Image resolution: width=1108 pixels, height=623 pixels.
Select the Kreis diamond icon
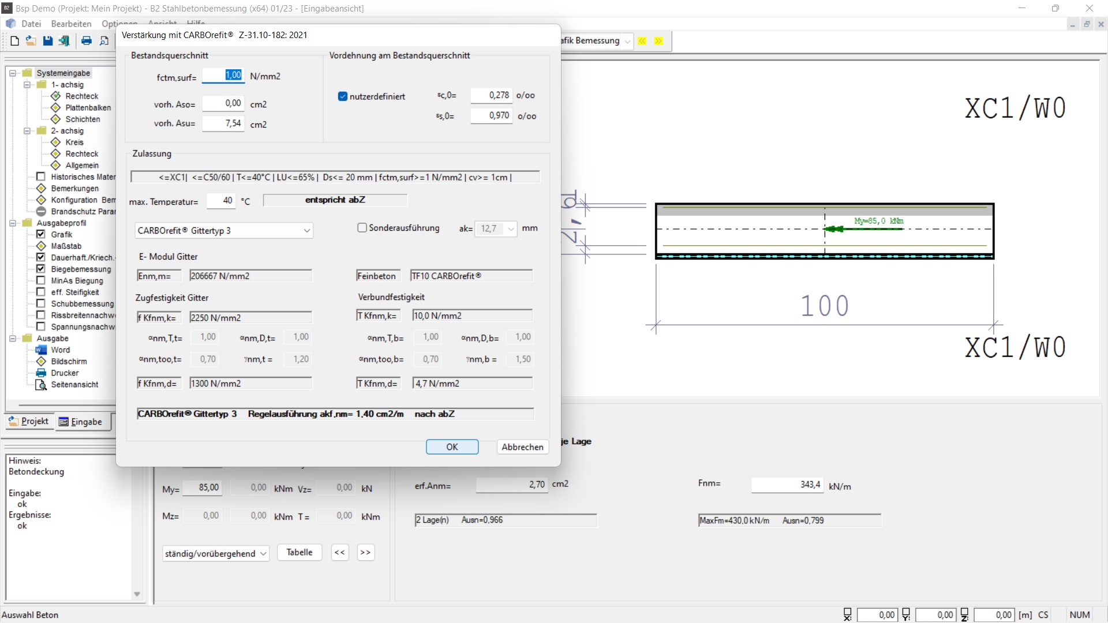pyautogui.click(x=56, y=142)
